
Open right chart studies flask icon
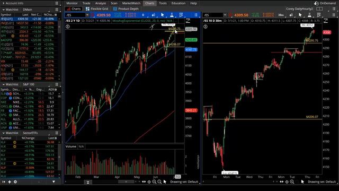point(309,15)
